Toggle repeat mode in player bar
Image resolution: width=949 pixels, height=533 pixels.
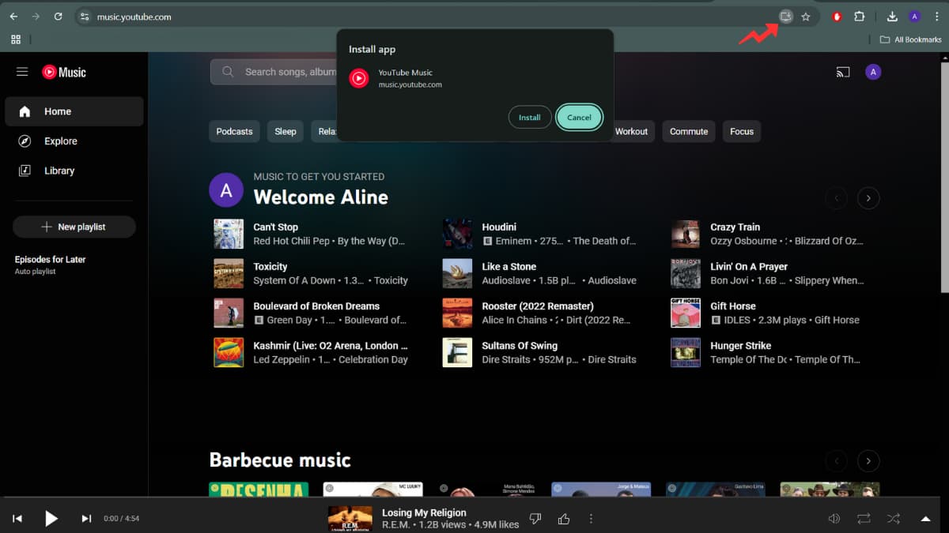point(864,518)
